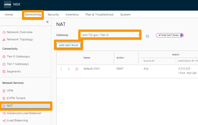The width and height of the screenshot is (198, 125).
Task: Go to Tier-1 Gateways
Action: [18, 64]
